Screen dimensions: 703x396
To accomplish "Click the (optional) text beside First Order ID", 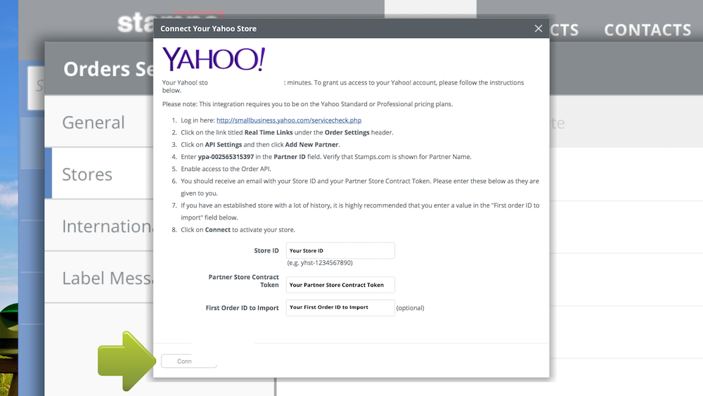I will click(410, 307).
